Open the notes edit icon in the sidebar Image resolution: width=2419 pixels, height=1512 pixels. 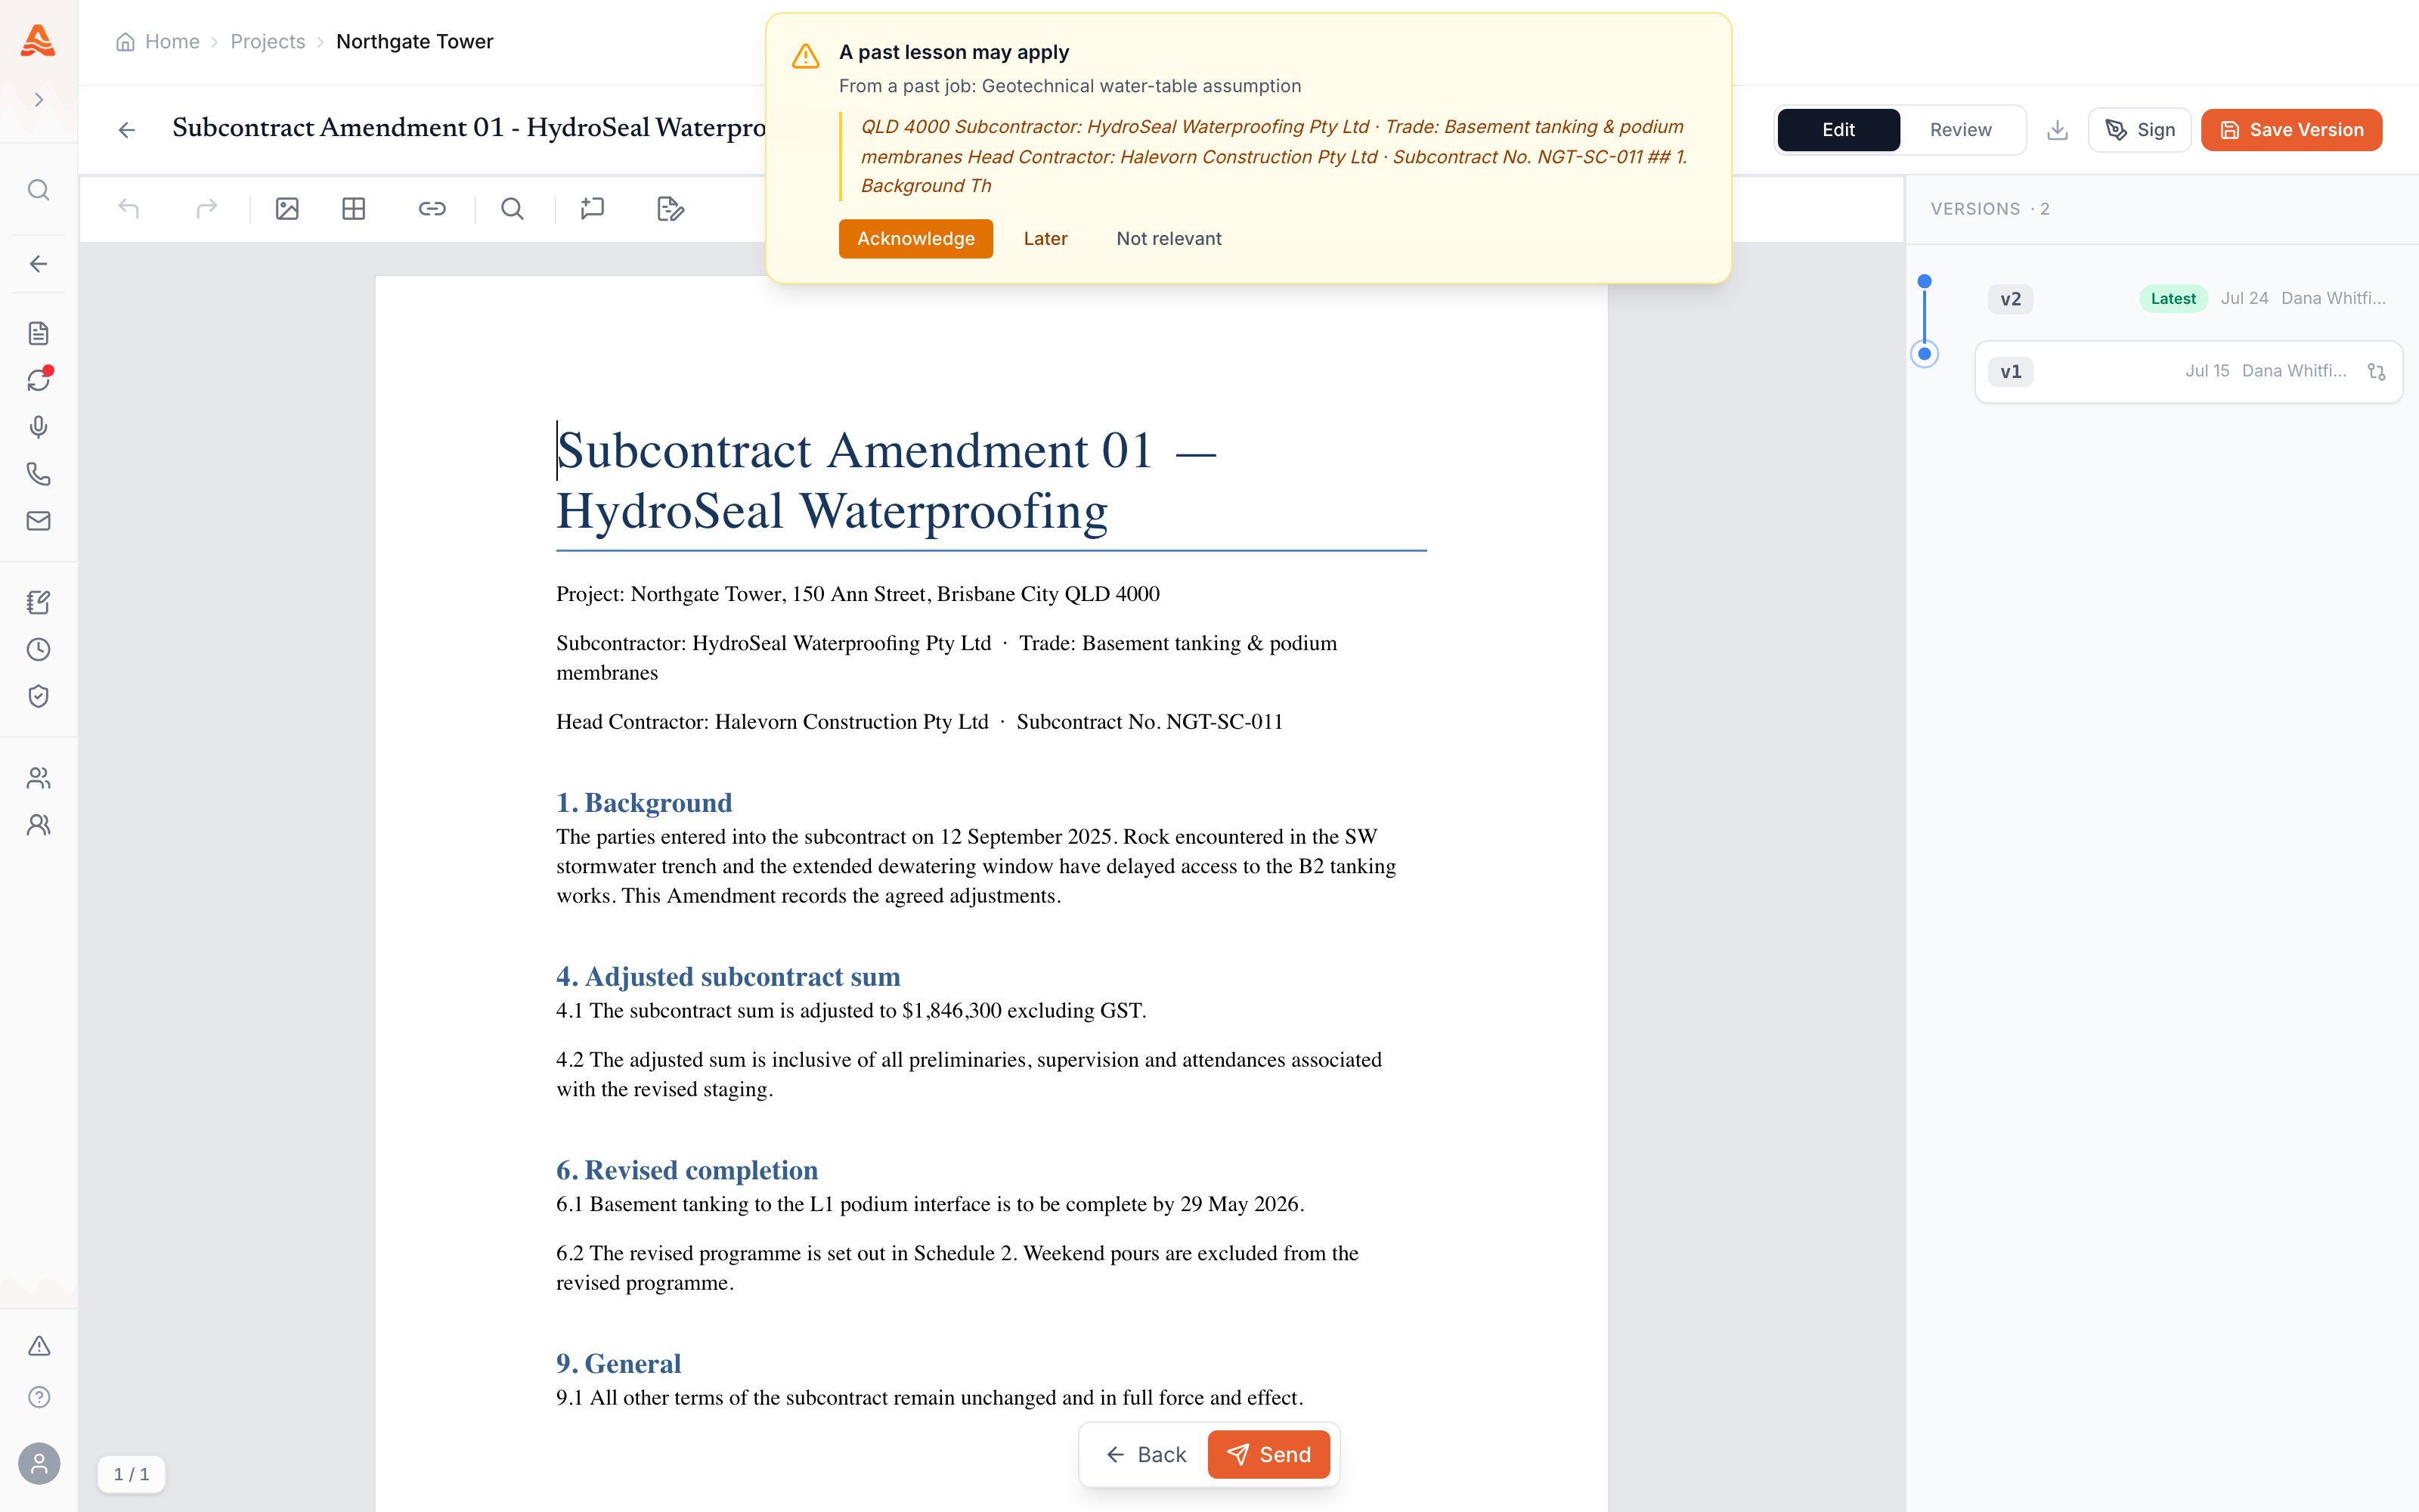pos(39,602)
